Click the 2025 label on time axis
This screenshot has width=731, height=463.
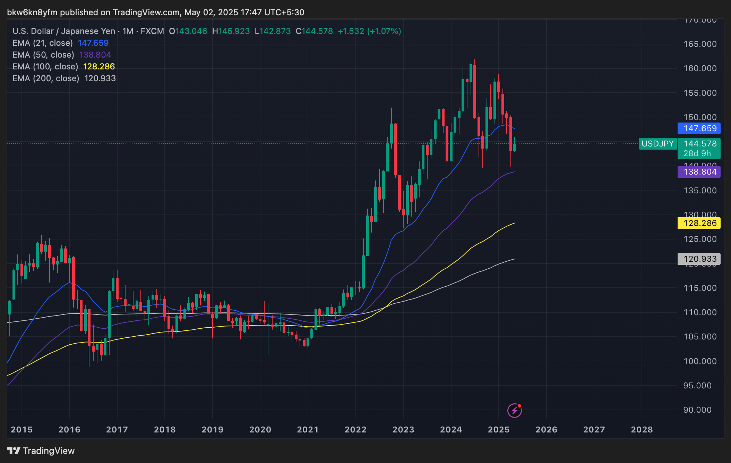tap(499, 430)
